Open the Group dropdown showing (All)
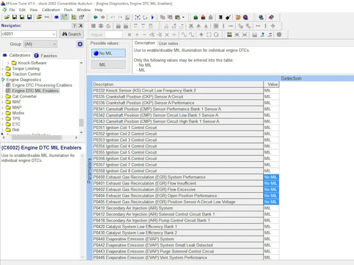Screen dimensions: 354x265 [40, 44]
